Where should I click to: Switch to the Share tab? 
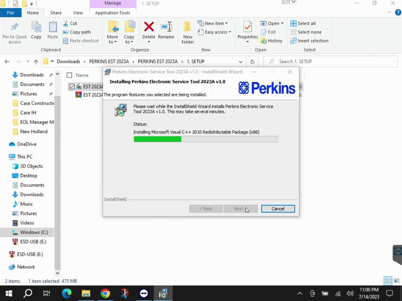(x=56, y=13)
